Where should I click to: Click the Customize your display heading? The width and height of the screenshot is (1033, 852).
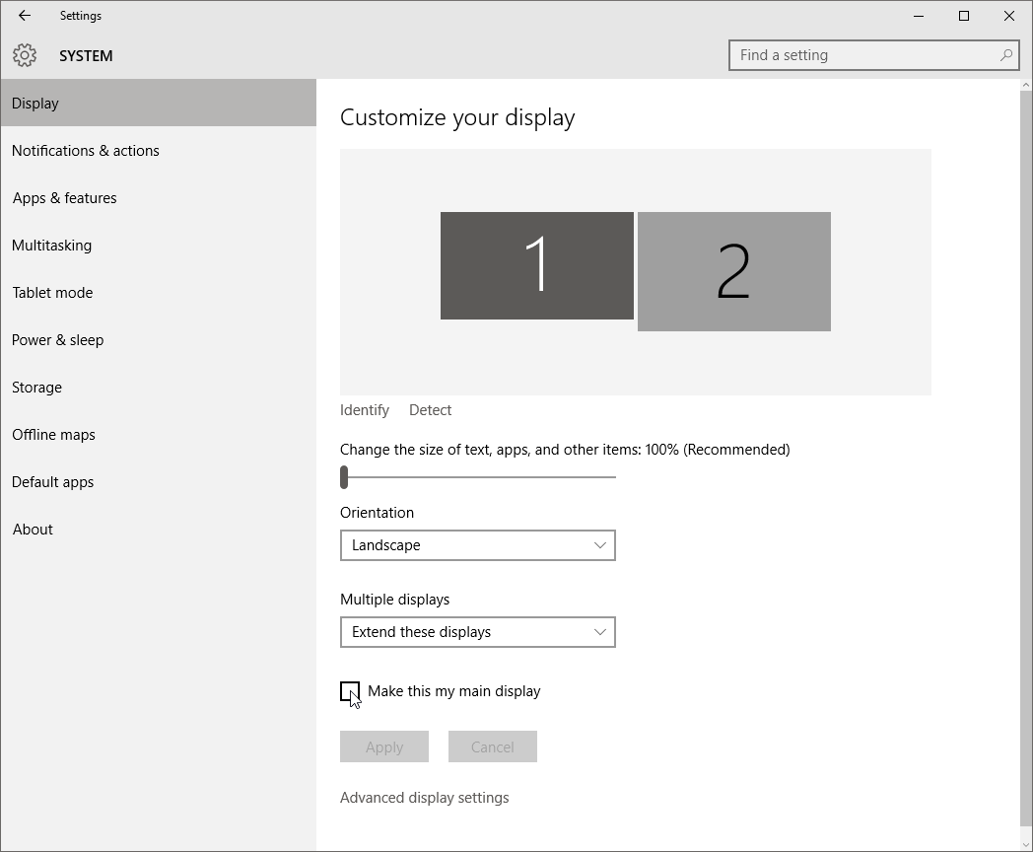[x=457, y=117]
